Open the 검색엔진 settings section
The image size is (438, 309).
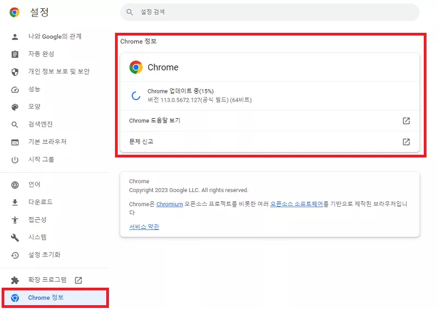point(41,124)
